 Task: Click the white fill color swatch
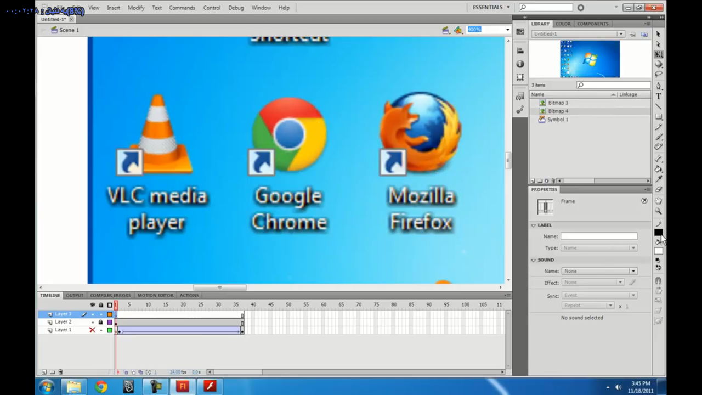click(x=658, y=251)
